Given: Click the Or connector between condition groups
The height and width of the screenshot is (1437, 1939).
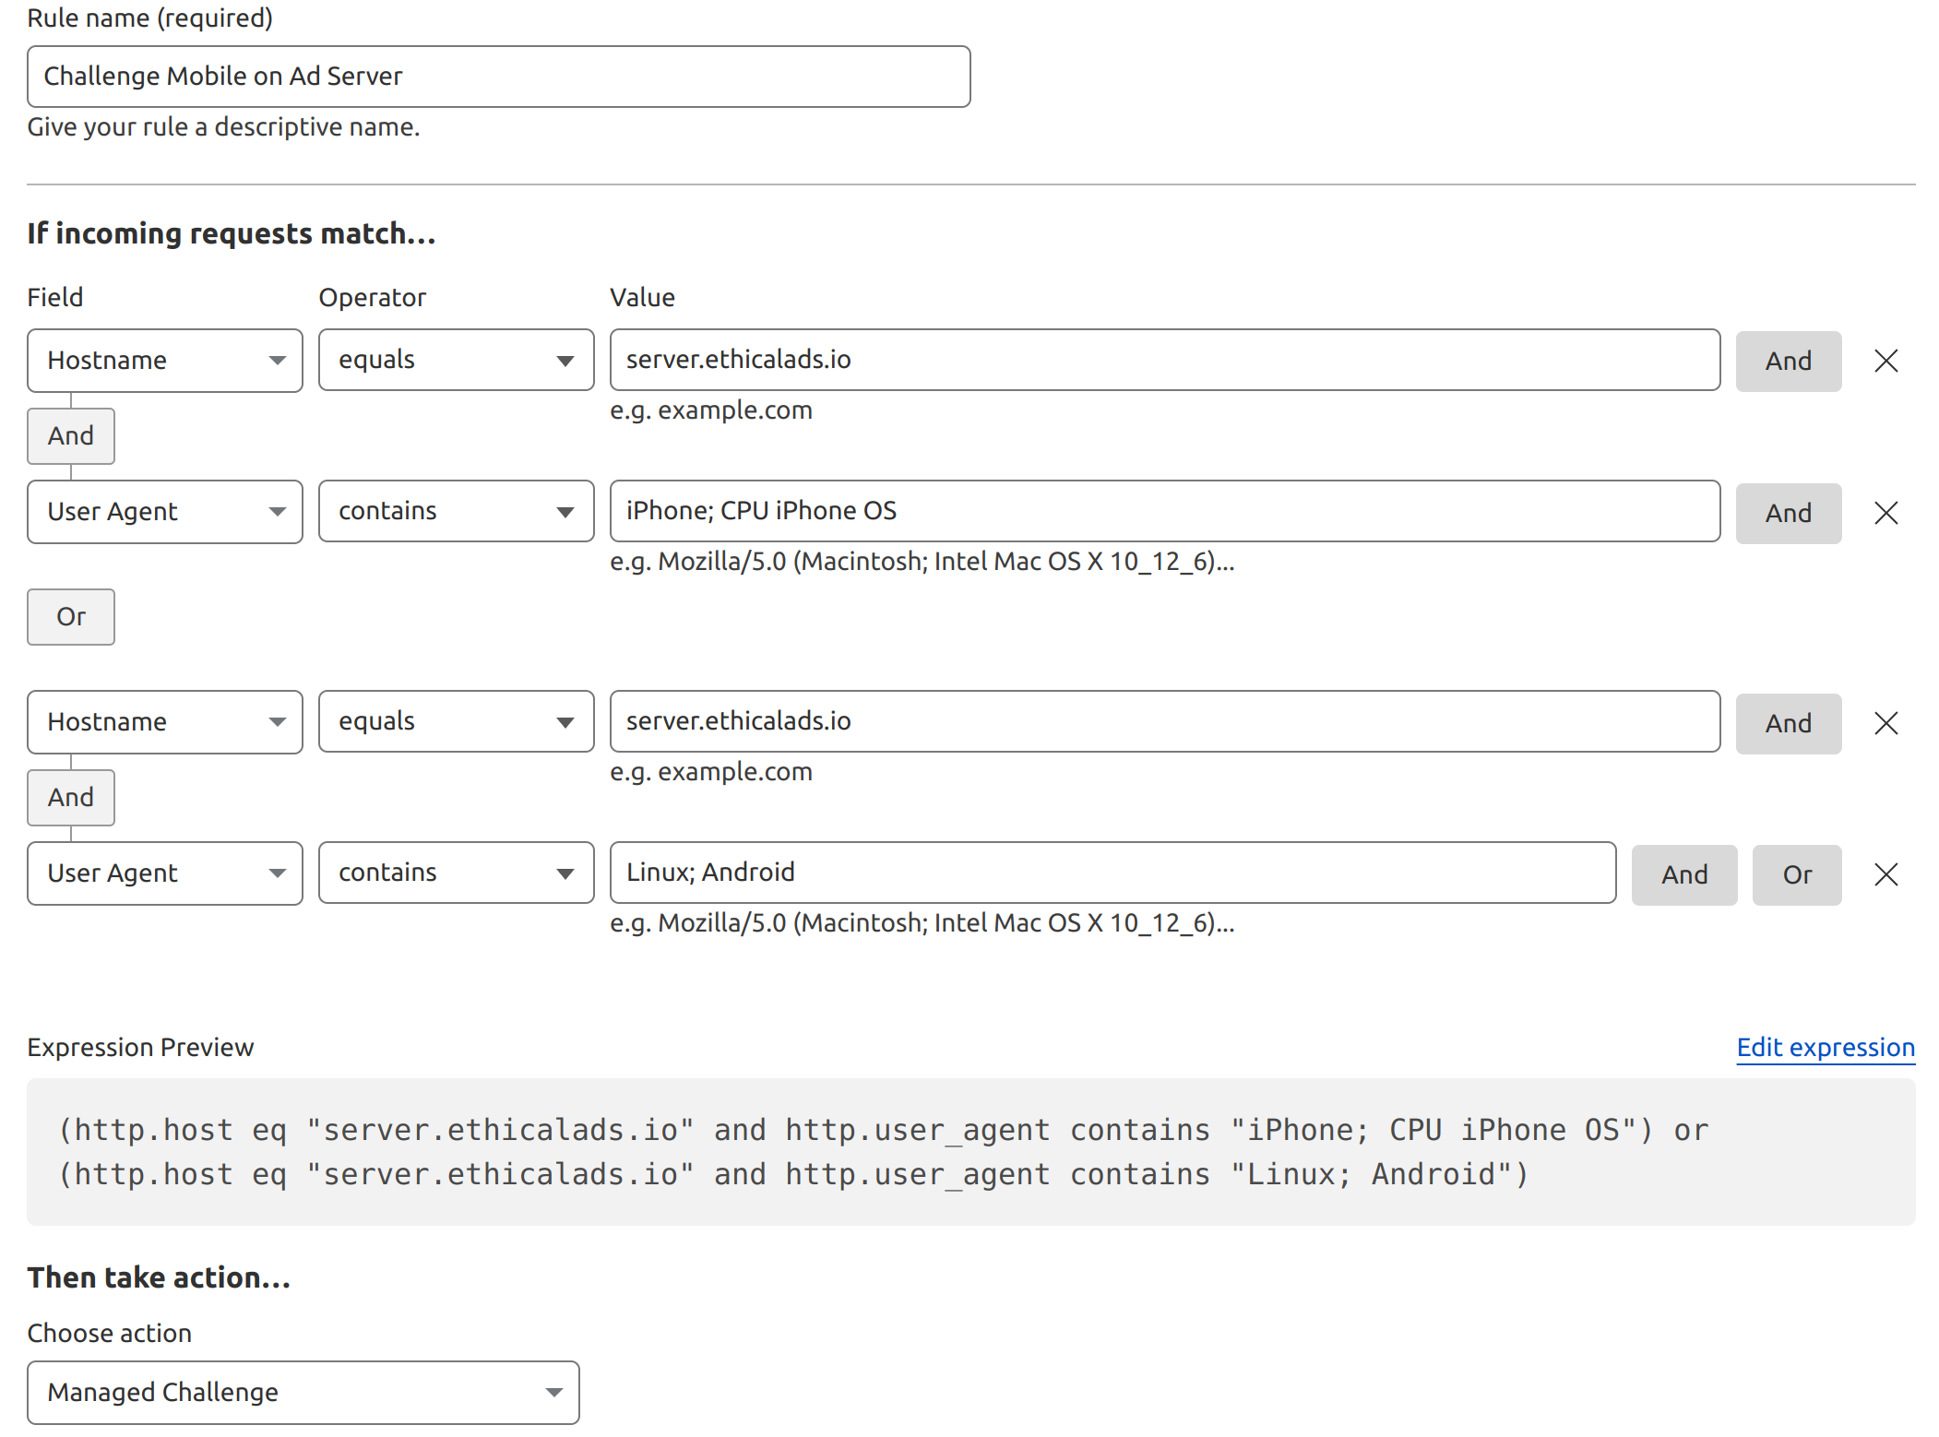Looking at the screenshot, I should click(x=71, y=617).
